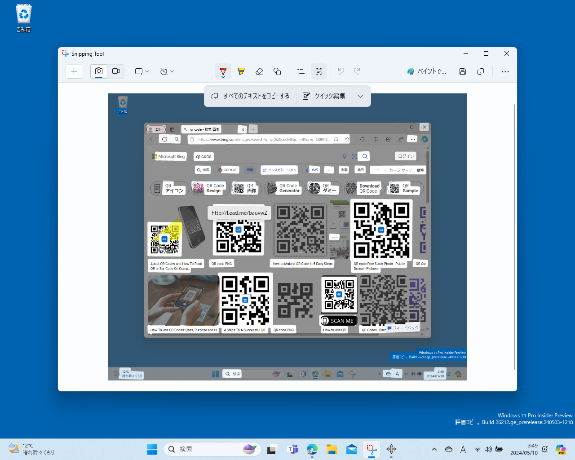Image resolution: width=575 pixels, height=460 pixels.
Task: Open snip in Paint via ペイントで button
Action: (427, 71)
